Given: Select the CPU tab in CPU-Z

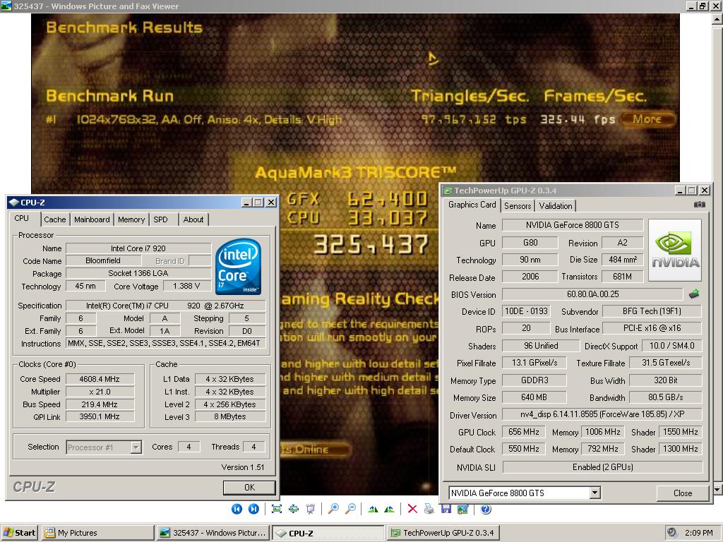Looking at the screenshot, I should 21,219.
